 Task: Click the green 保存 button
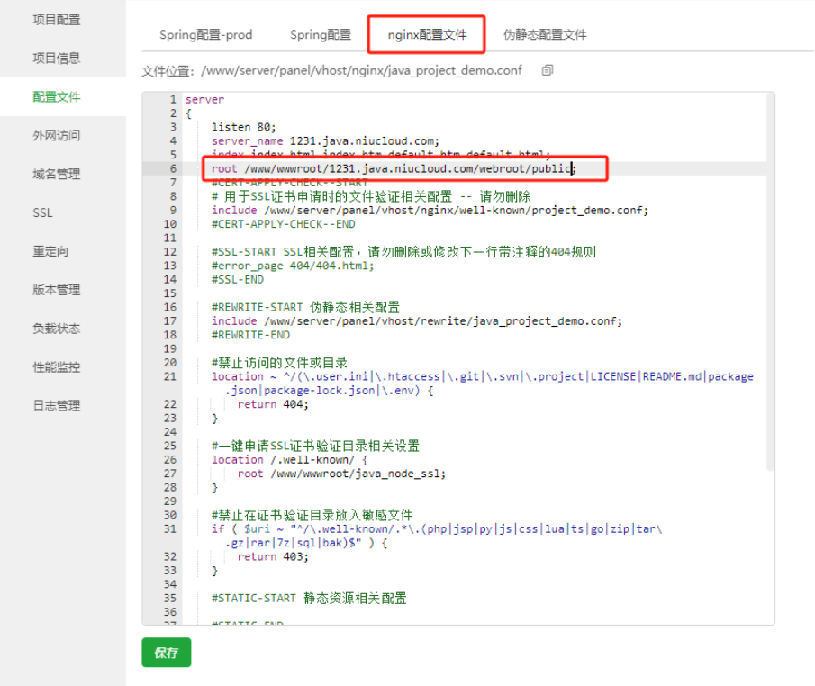pos(167,653)
